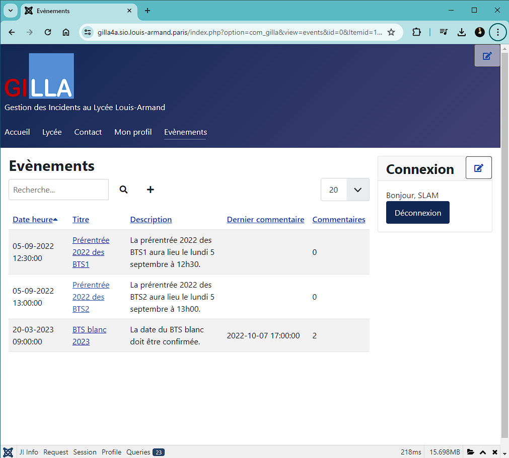This screenshot has width=509, height=458.
Task: Open the Mon profil menu item
Action: [133, 132]
